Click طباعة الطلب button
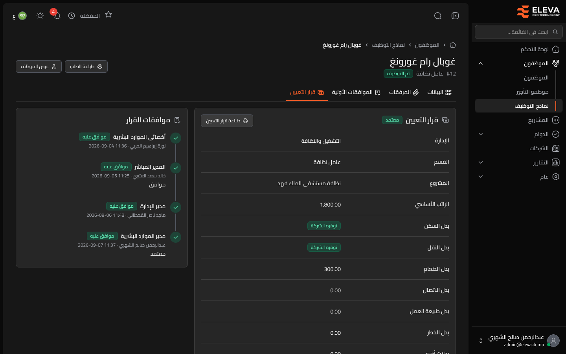The width and height of the screenshot is (566, 354). tap(86, 66)
